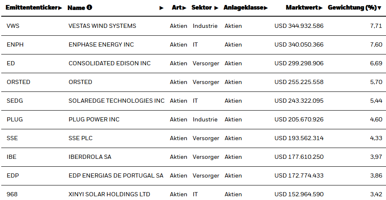Screen dimensions: 386x200
Task: Click the Marktwert column sort arrow
Action: coord(321,8)
